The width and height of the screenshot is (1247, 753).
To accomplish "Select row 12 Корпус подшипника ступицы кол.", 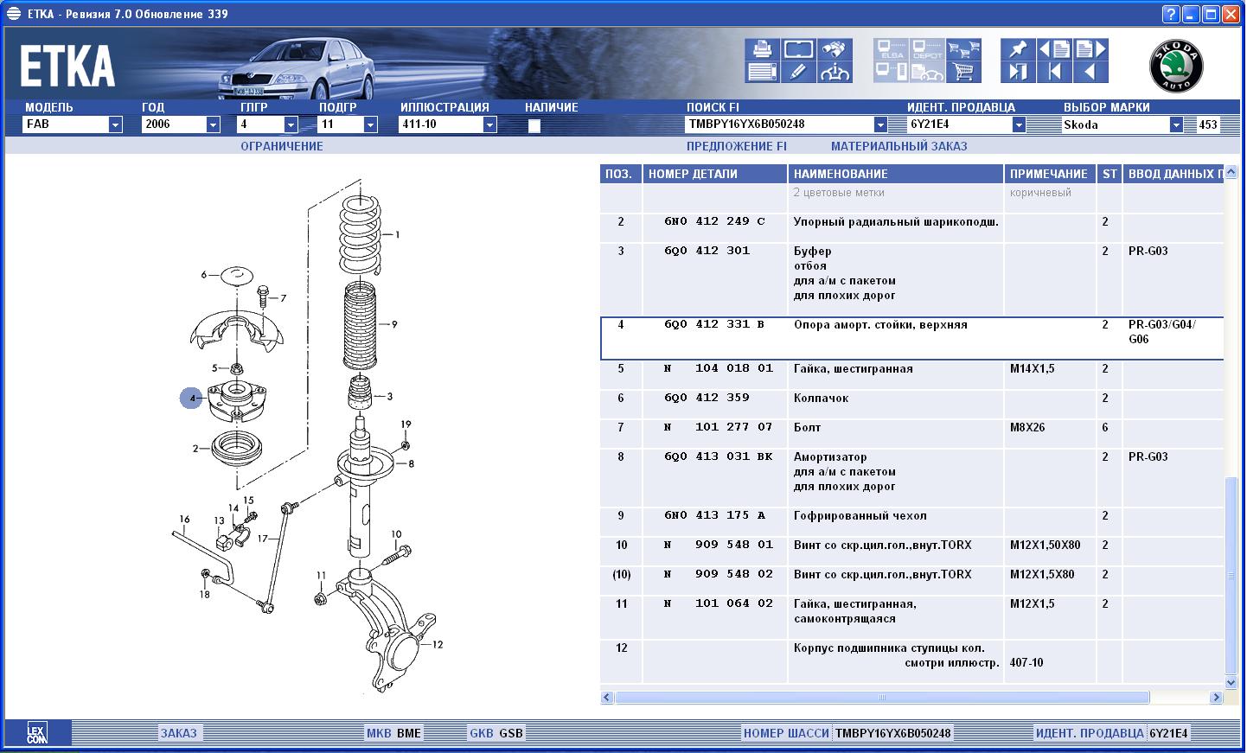I will click(x=912, y=661).
